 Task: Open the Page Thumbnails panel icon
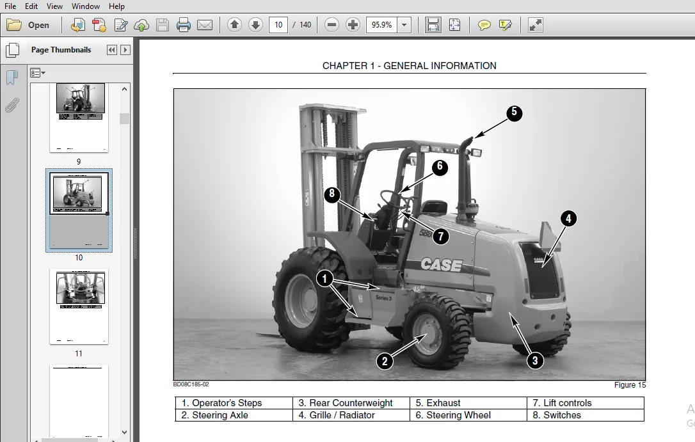click(12, 50)
